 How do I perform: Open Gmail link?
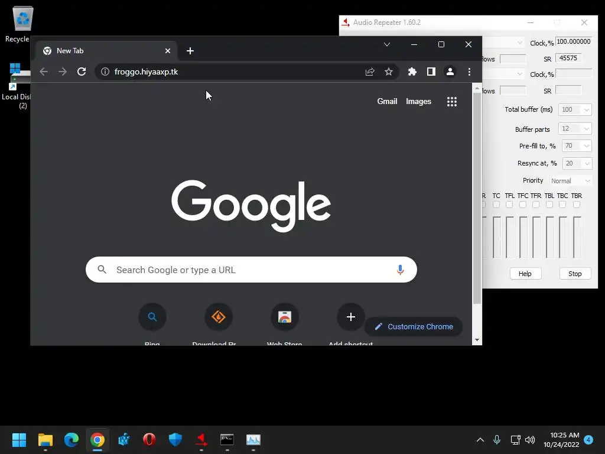point(387,102)
